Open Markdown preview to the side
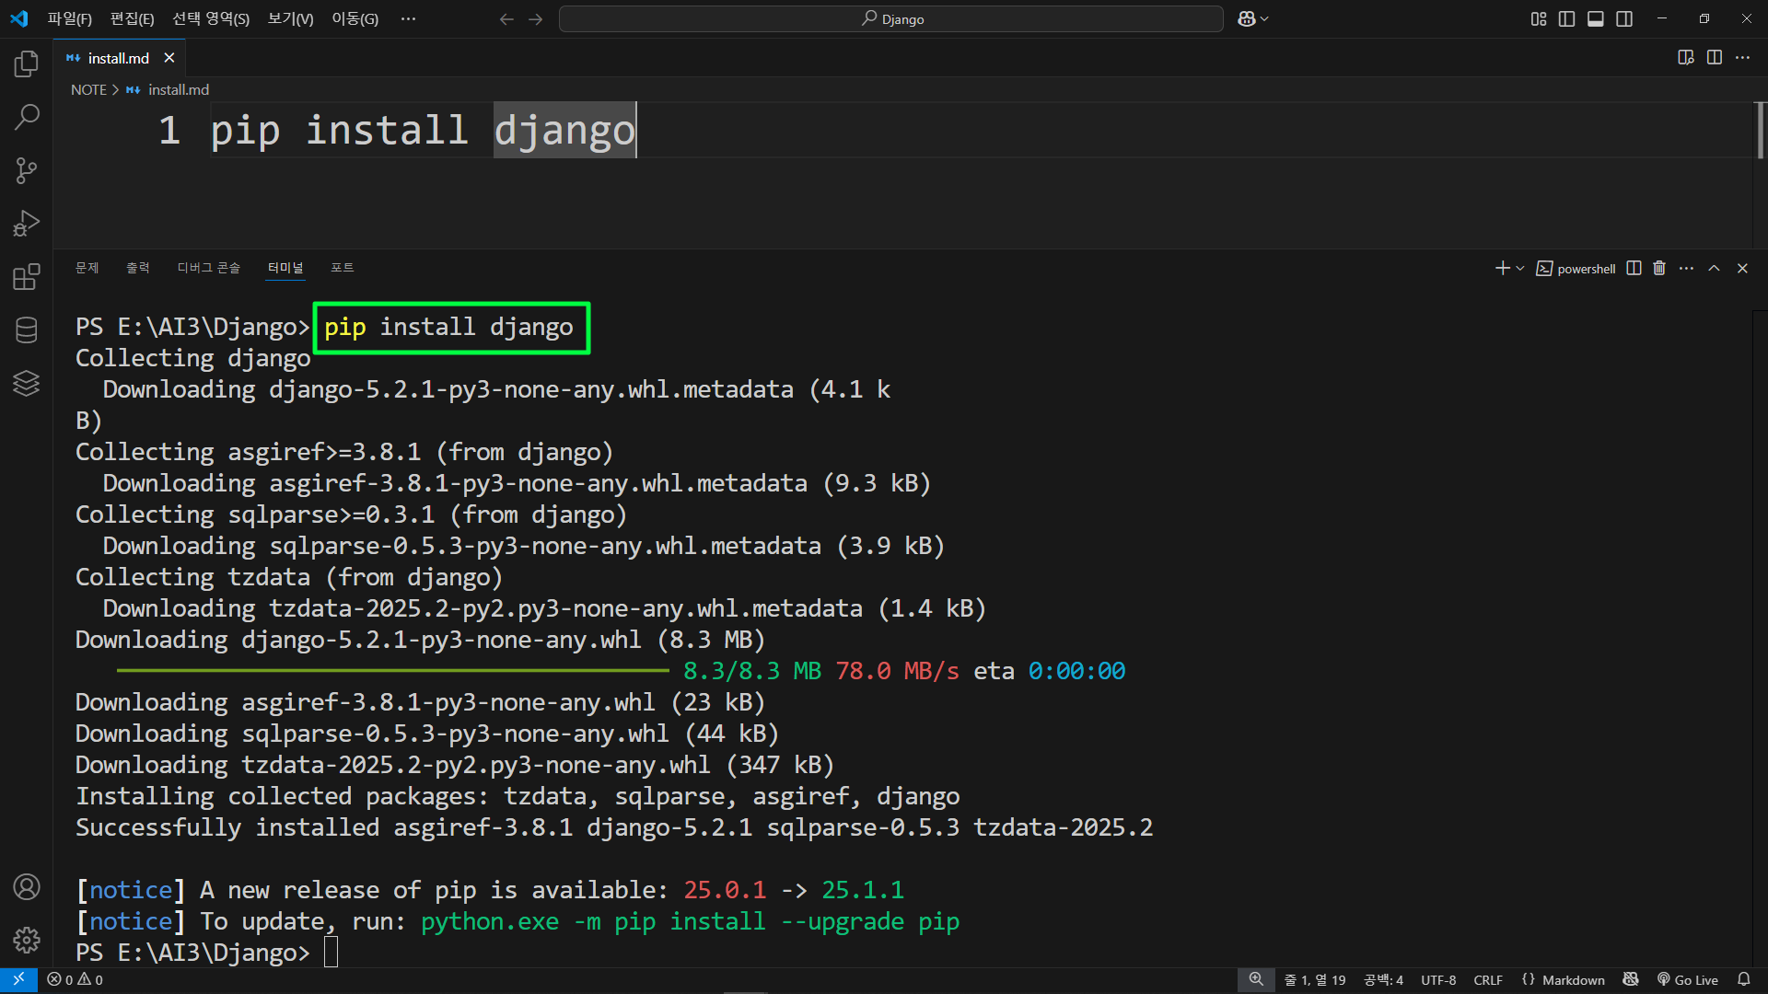1768x994 pixels. click(x=1686, y=58)
